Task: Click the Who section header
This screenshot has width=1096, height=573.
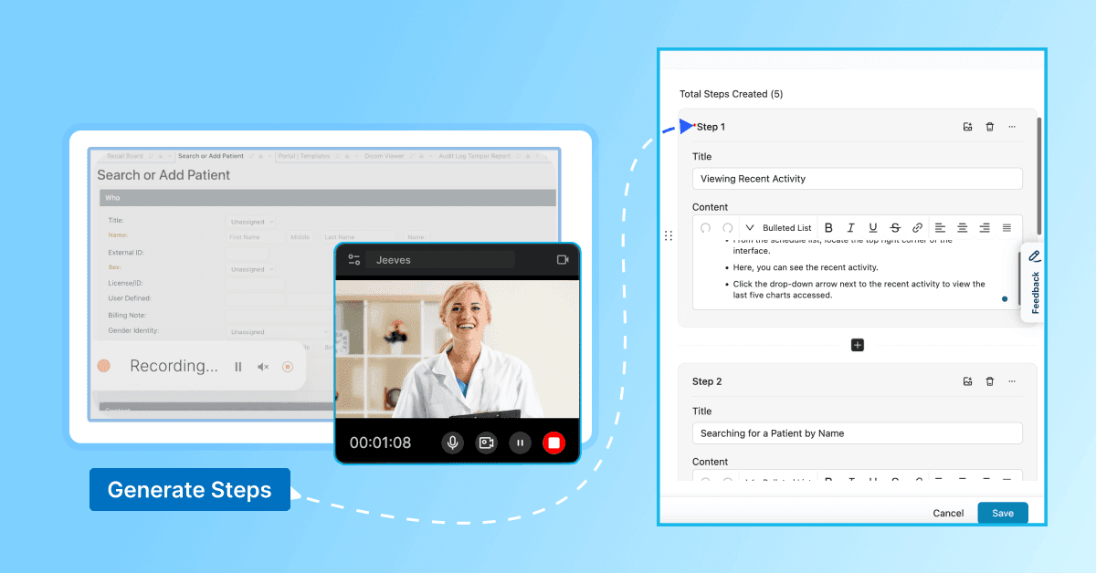Action: tap(328, 198)
